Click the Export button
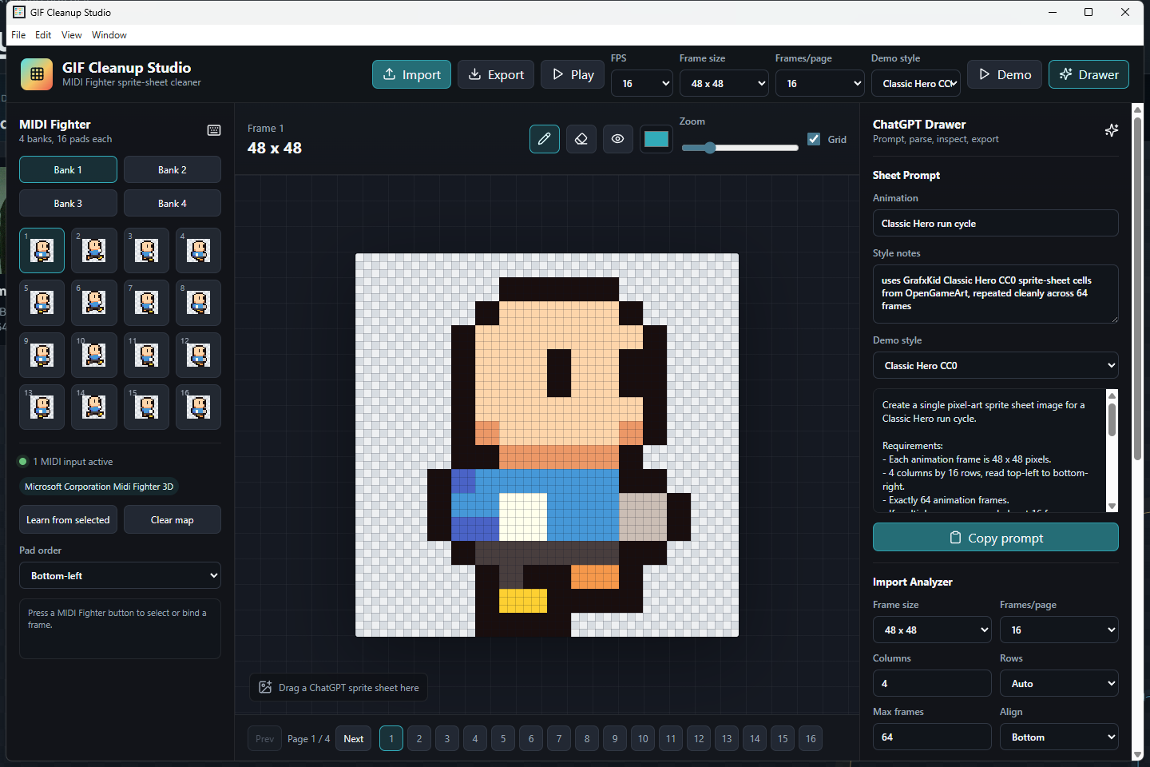Image resolution: width=1150 pixels, height=767 pixels. [x=496, y=74]
